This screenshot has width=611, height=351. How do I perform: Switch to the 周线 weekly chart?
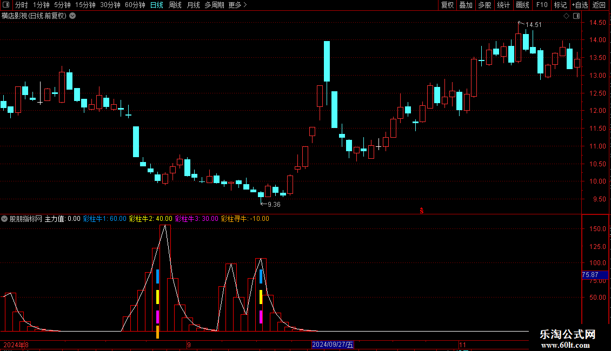point(175,5)
